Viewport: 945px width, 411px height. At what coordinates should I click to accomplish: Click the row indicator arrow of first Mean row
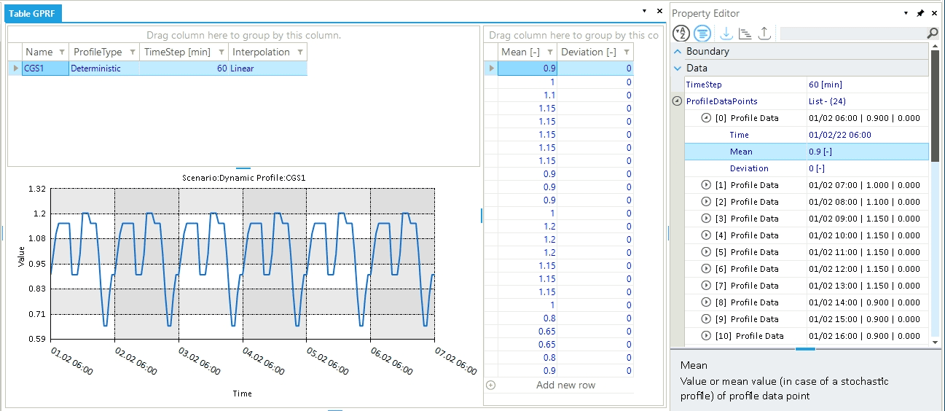[491, 68]
